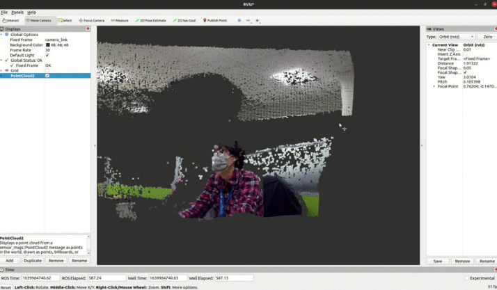Click the Views panel title icon

(429, 29)
